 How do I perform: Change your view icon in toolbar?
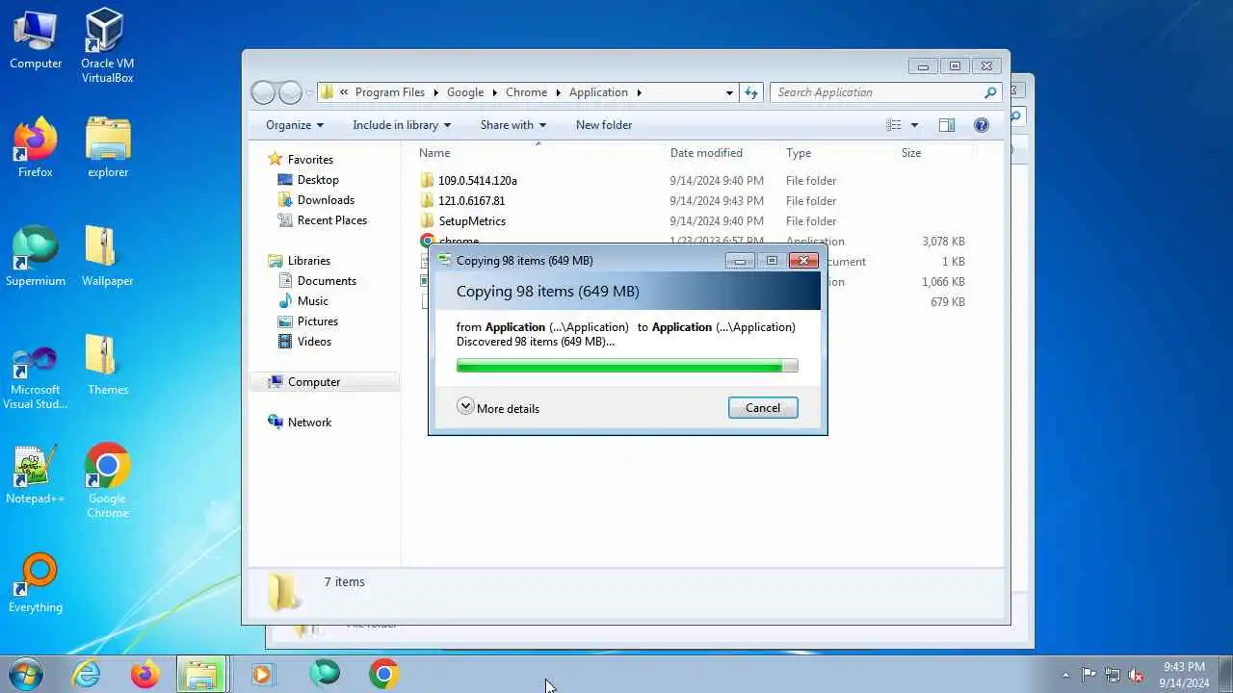coord(894,125)
